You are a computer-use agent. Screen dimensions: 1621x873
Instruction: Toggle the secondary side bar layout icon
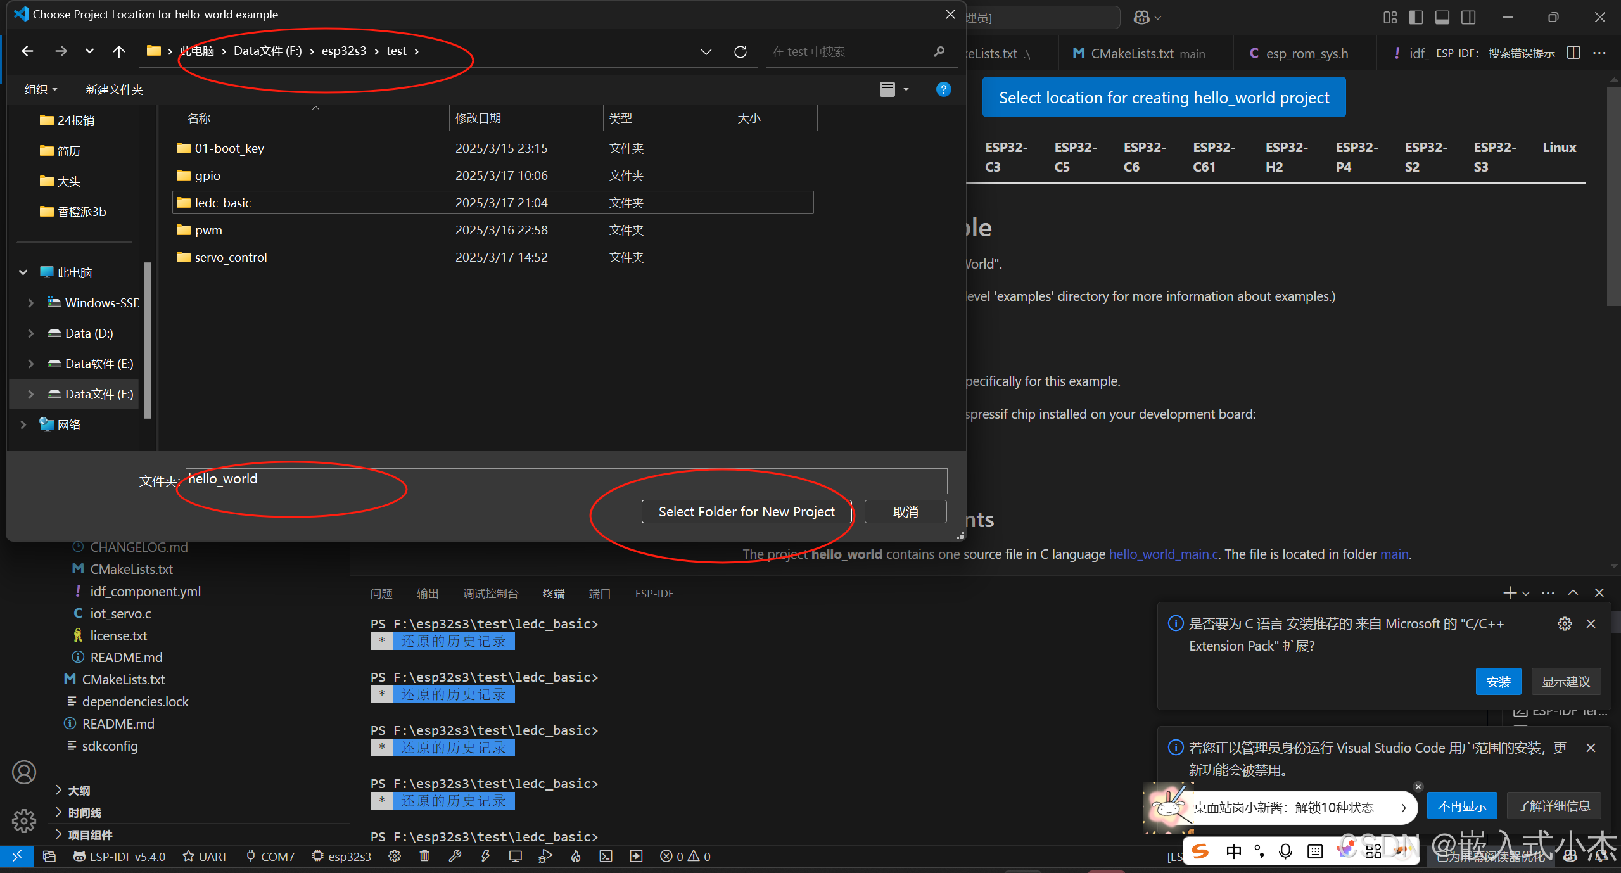(x=1468, y=17)
